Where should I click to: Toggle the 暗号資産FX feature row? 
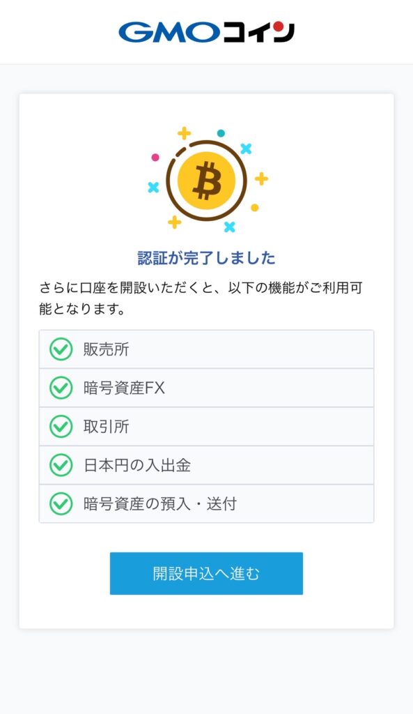[207, 388]
